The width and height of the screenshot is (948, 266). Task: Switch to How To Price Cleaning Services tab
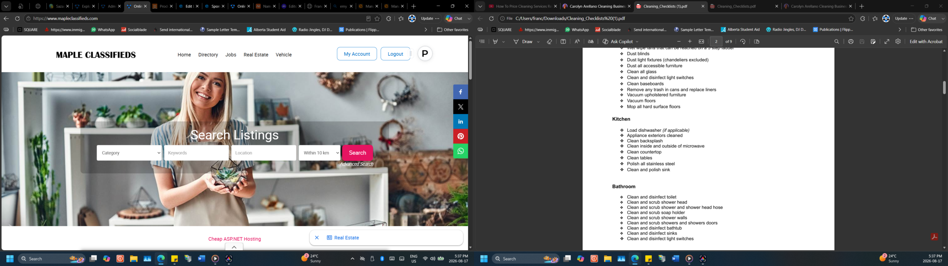(522, 6)
